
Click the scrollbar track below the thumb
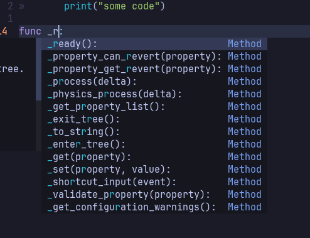click(x=39, y=126)
